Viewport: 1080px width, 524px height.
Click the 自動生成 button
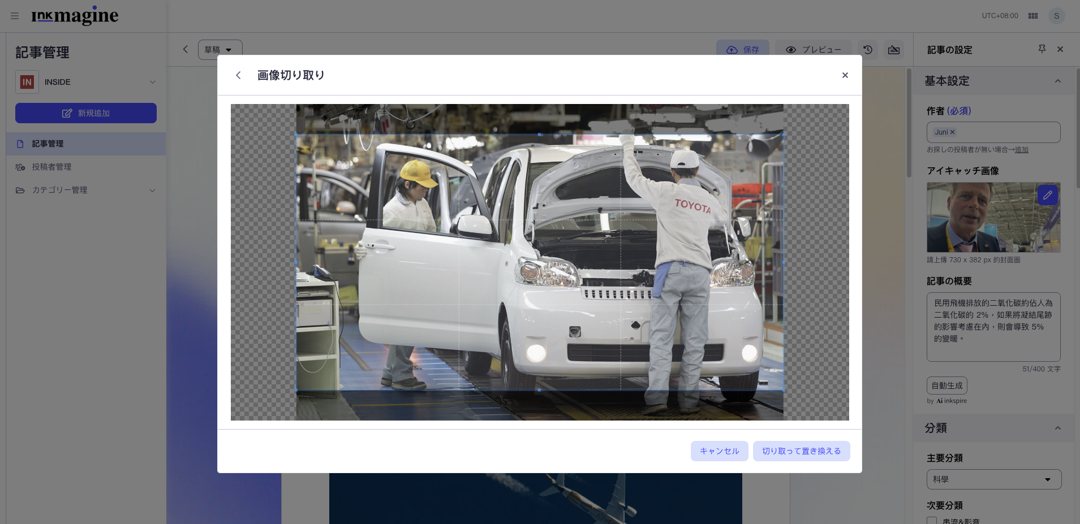[x=947, y=386]
